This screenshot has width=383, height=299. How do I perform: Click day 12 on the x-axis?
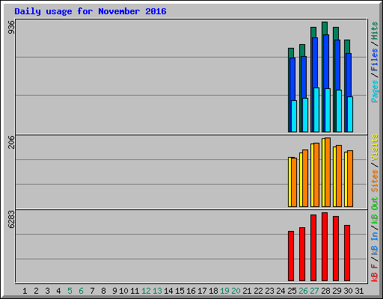[146, 291]
